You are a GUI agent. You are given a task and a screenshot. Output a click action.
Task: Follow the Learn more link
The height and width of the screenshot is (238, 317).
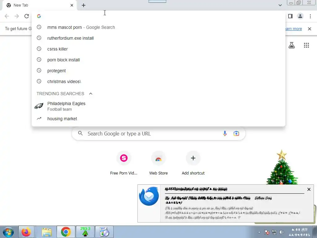pyautogui.click(x=293, y=29)
